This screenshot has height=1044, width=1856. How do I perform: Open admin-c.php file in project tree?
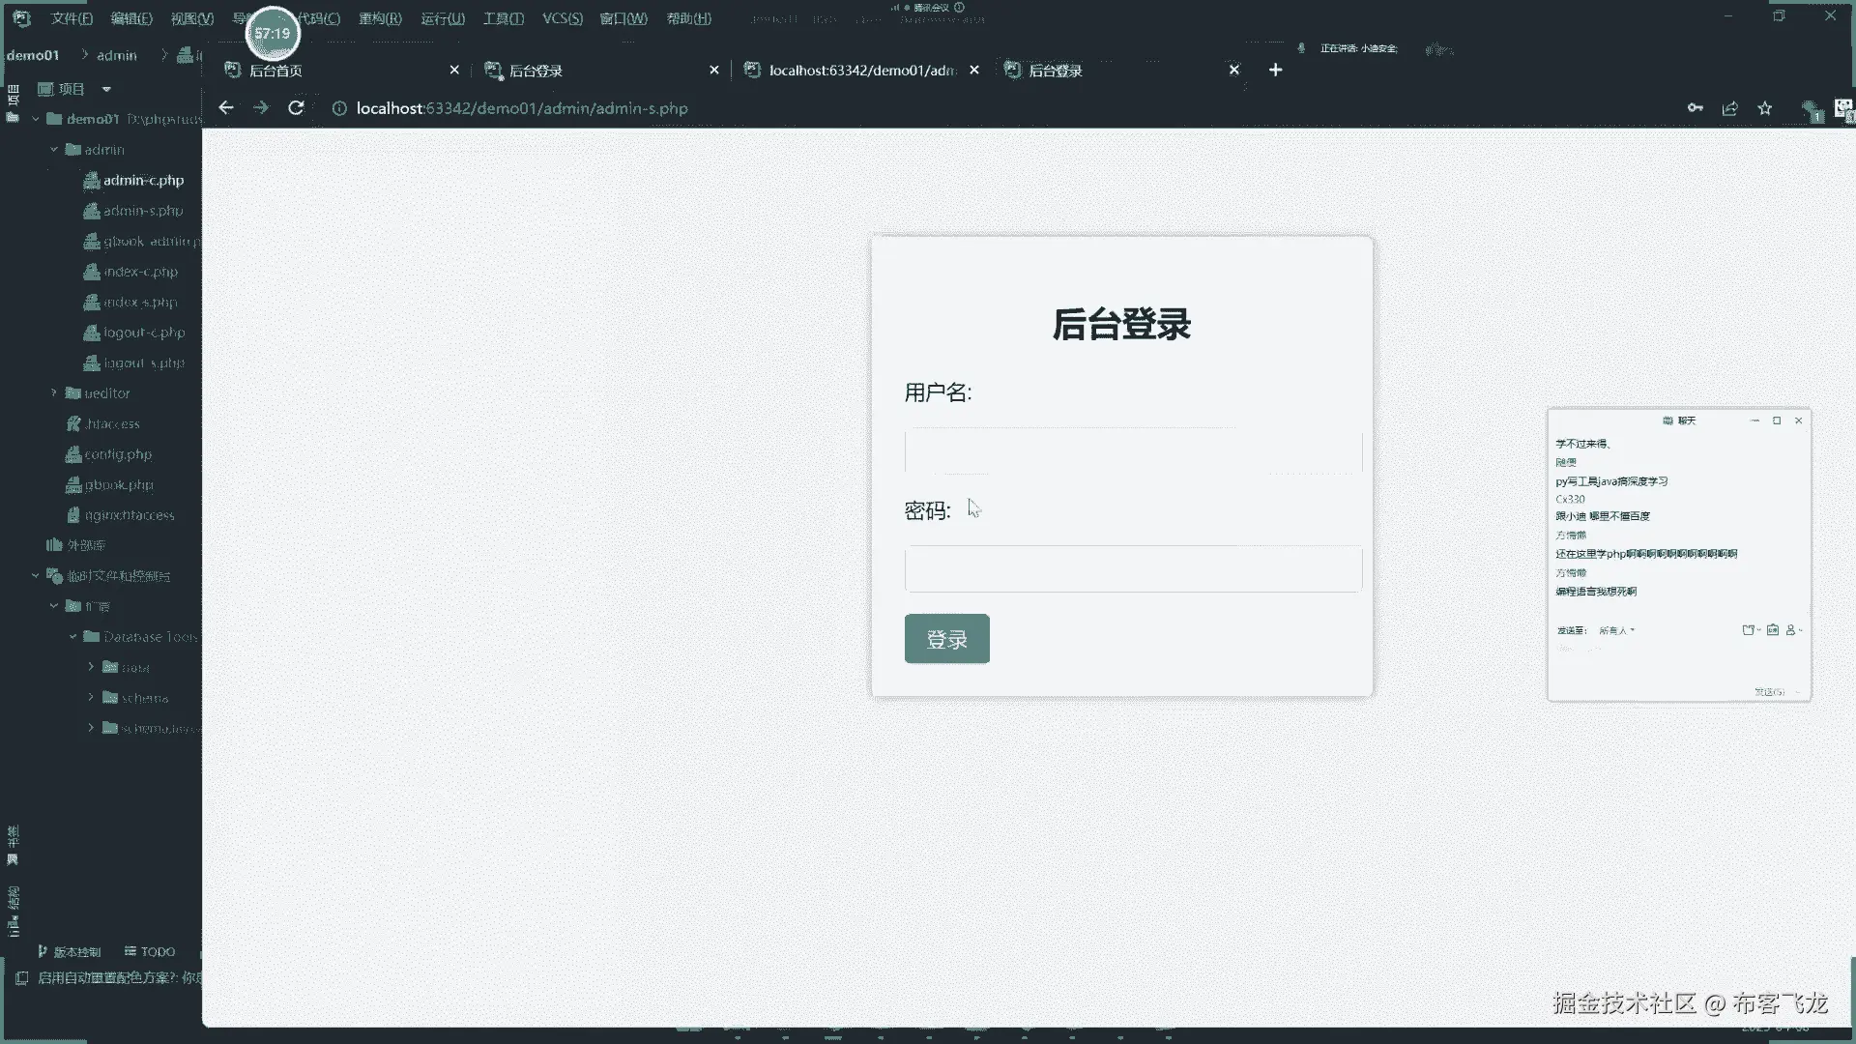click(x=143, y=180)
